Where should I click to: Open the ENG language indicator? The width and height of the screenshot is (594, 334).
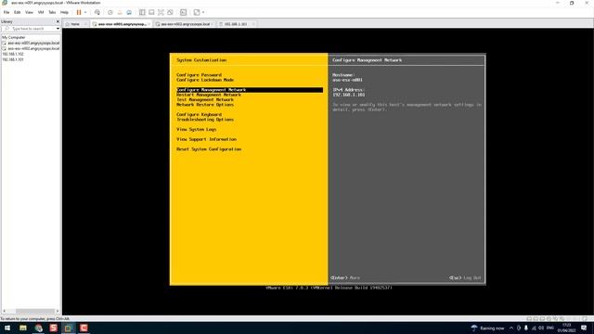coord(550,328)
